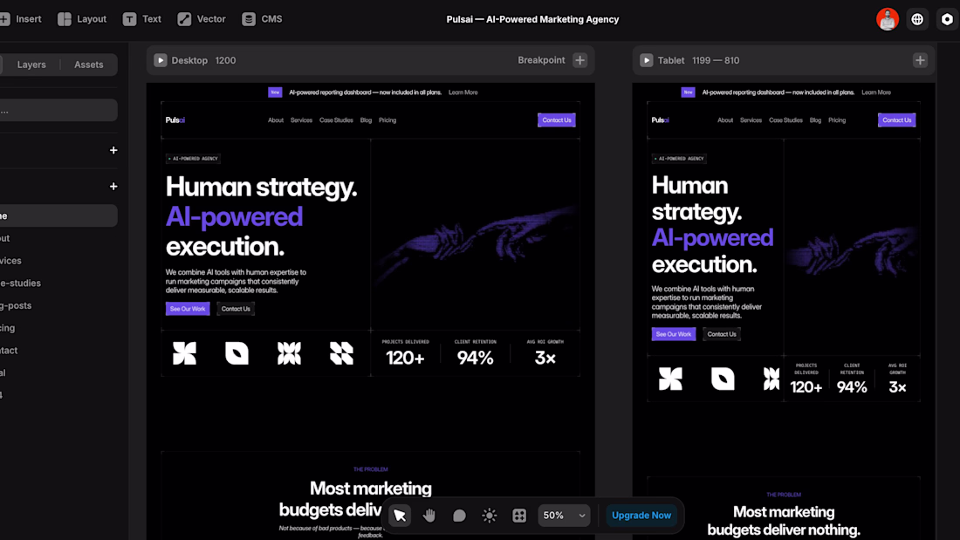Click hero Contact Us button in Tablet
Screen dimensions: 960x540
pyautogui.click(x=722, y=334)
